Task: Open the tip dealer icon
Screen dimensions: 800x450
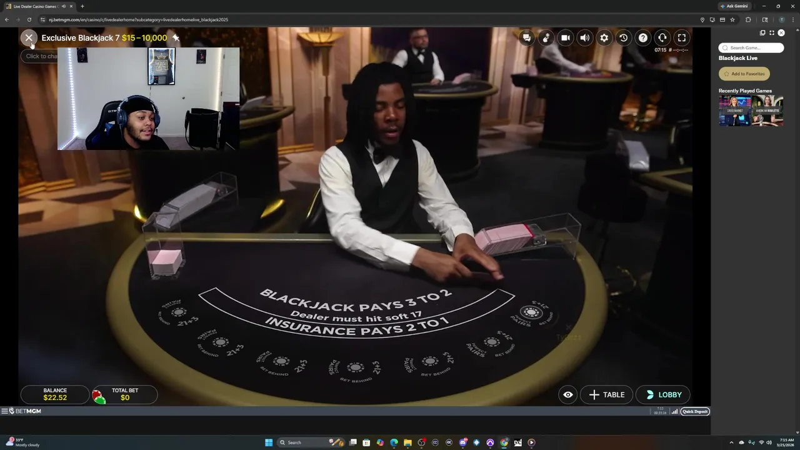Action: [546, 37]
